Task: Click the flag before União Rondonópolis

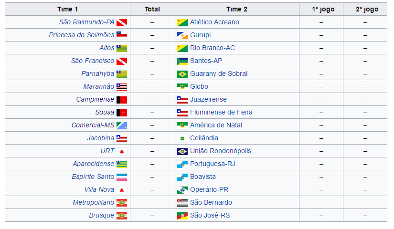Action: point(182,151)
